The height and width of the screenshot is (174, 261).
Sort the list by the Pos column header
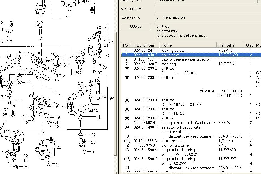pyautogui.click(x=127, y=45)
